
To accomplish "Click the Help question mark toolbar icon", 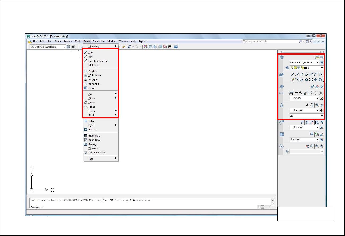I will [x=176, y=47].
